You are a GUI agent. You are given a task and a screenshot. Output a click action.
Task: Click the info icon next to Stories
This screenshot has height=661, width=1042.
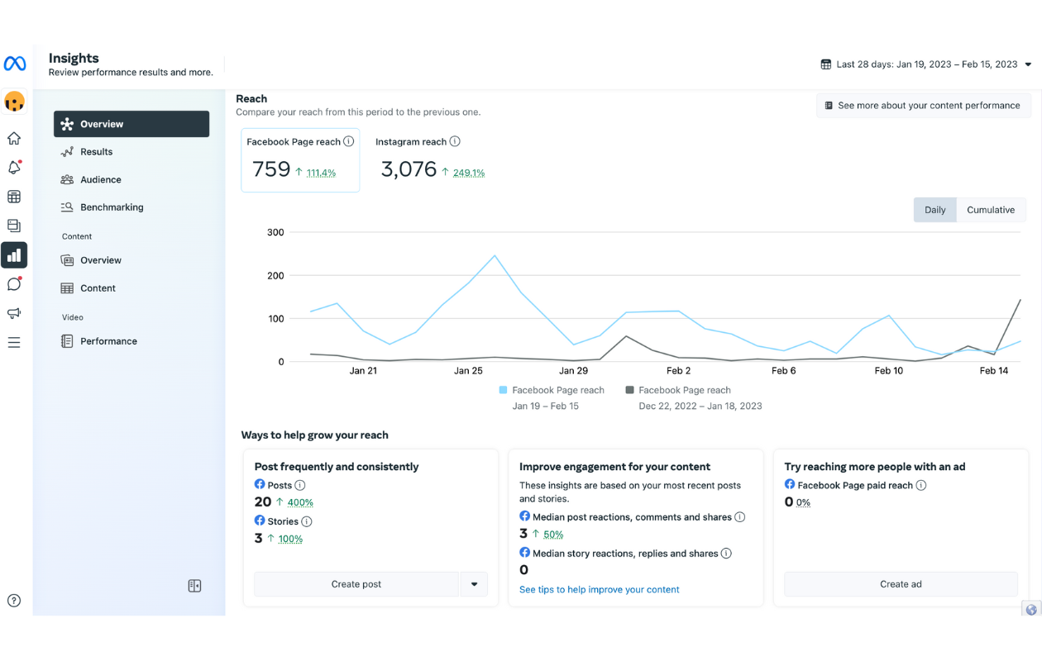pos(307,522)
